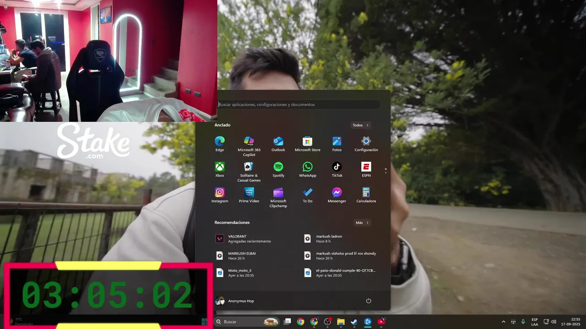The image size is (586, 329).
Task: Open Outlook from pinned apps
Action: click(x=278, y=144)
